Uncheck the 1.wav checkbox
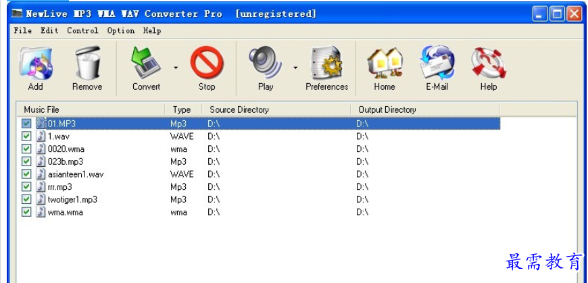 [x=26, y=136]
